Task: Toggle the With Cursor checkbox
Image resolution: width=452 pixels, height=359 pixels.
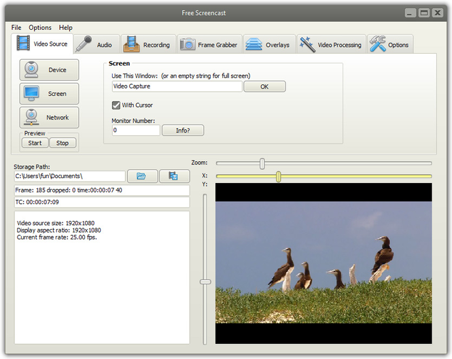Action: pos(116,105)
